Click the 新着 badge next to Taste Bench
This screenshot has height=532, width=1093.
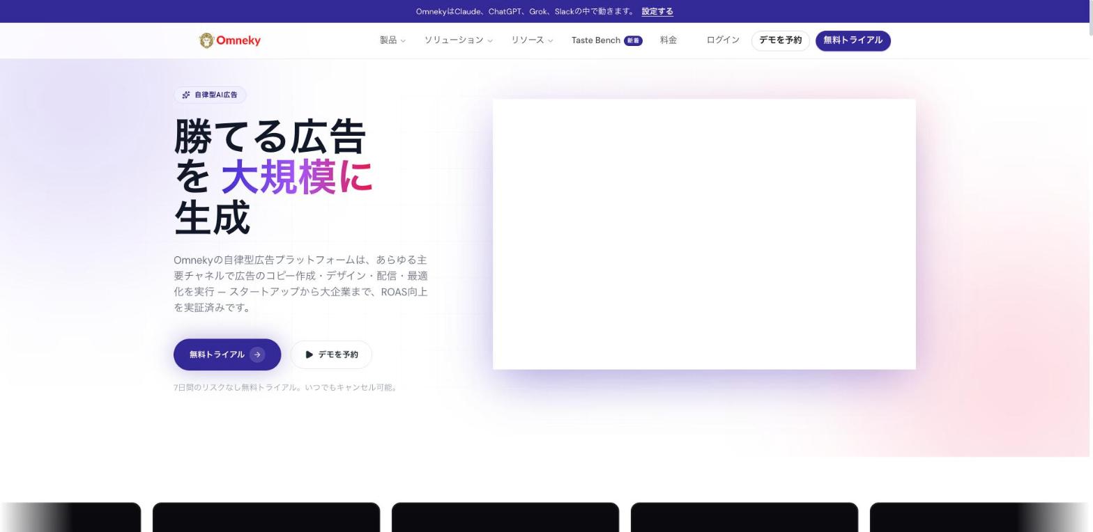pos(633,40)
